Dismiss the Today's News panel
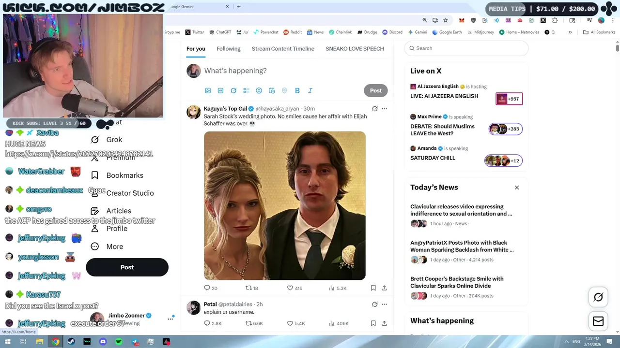The height and width of the screenshot is (348, 620). coord(517,188)
